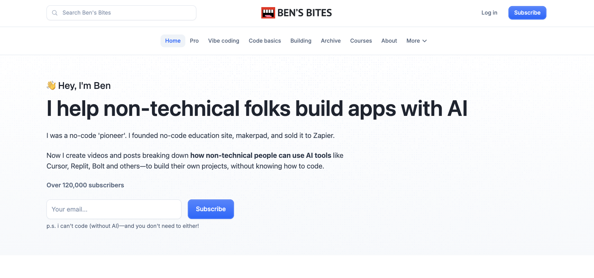The height and width of the screenshot is (278, 594).
Task: Click the BEN'S BITES site title
Action: click(305, 13)
